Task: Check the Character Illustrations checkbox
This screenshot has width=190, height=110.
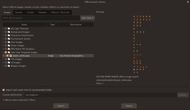Action: [6, 35]
